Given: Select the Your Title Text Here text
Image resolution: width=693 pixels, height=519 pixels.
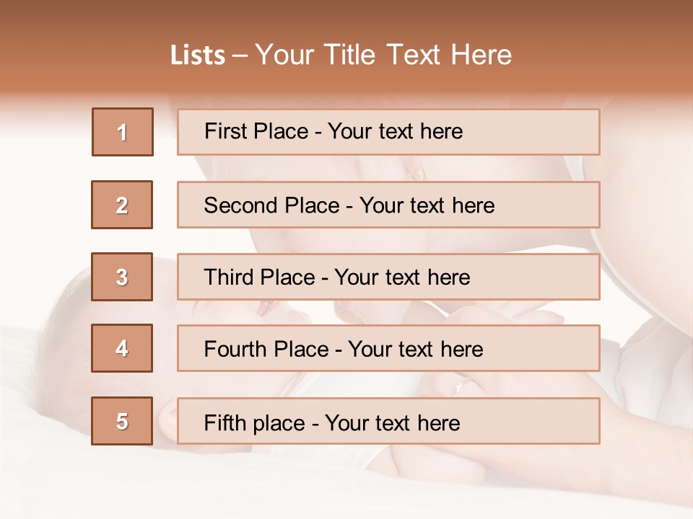Looking at the screenshot, I should tap(383, 55).
